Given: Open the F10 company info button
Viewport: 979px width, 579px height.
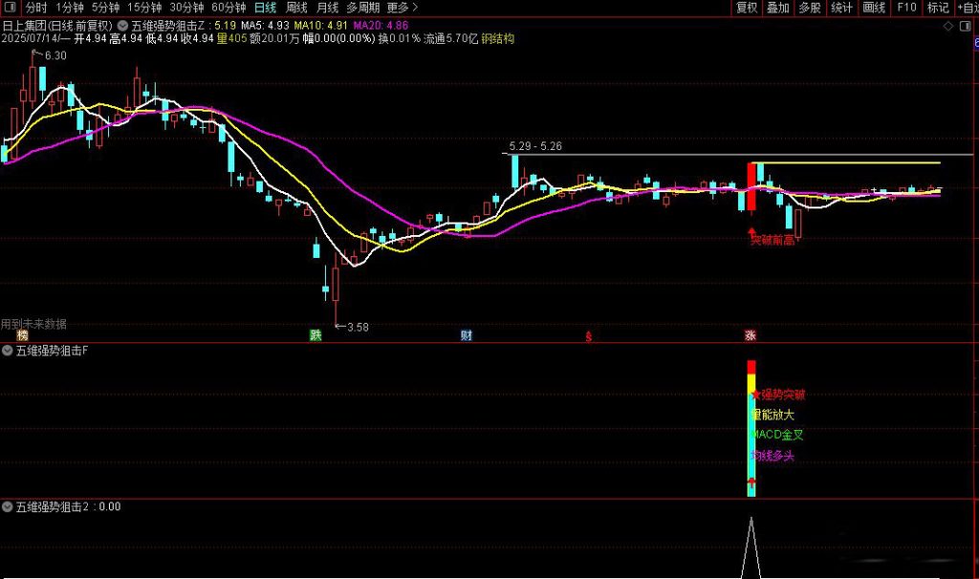Looking at the screenshot, I should coord(906,8).
